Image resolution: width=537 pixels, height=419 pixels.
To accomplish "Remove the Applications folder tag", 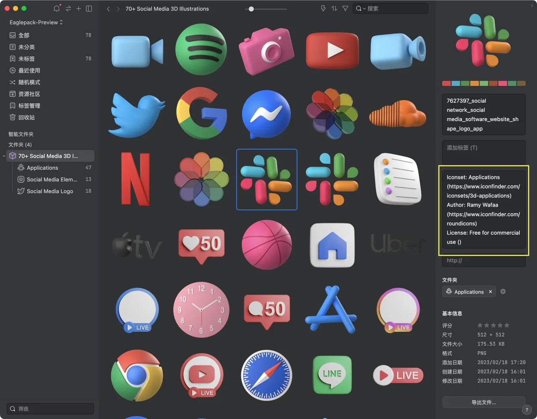I will click(490, 292).
